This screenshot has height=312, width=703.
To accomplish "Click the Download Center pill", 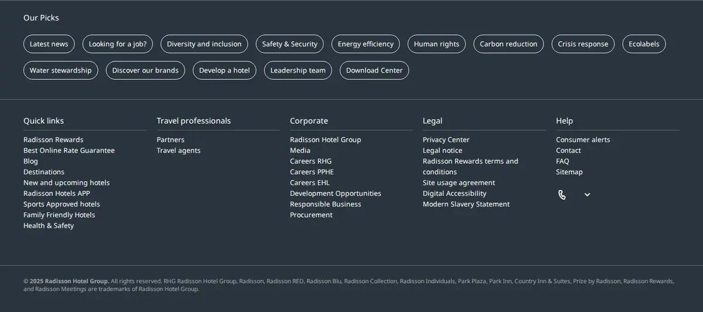I will 374,70.
